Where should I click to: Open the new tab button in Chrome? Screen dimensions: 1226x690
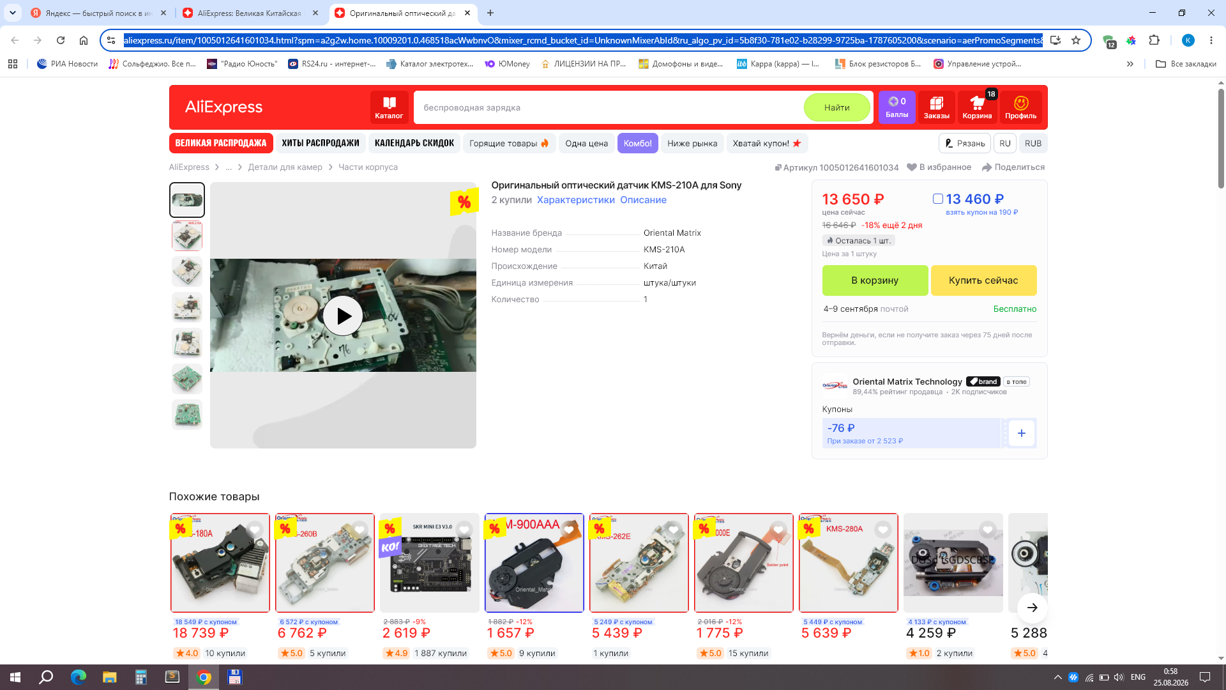(x=490, y=13)
